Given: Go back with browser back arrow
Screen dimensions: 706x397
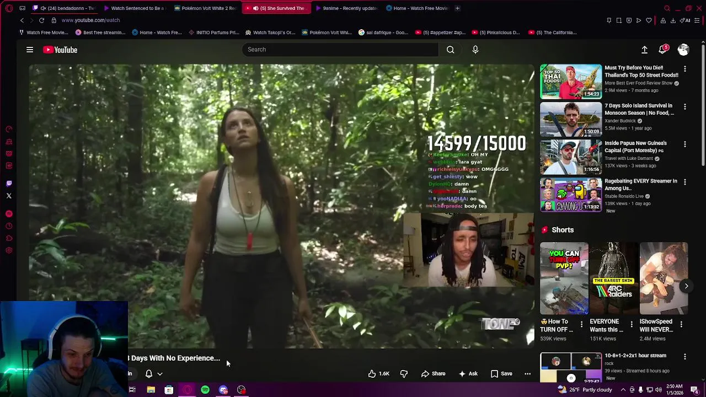Looking at the screenshot, I should pos(22,20).
